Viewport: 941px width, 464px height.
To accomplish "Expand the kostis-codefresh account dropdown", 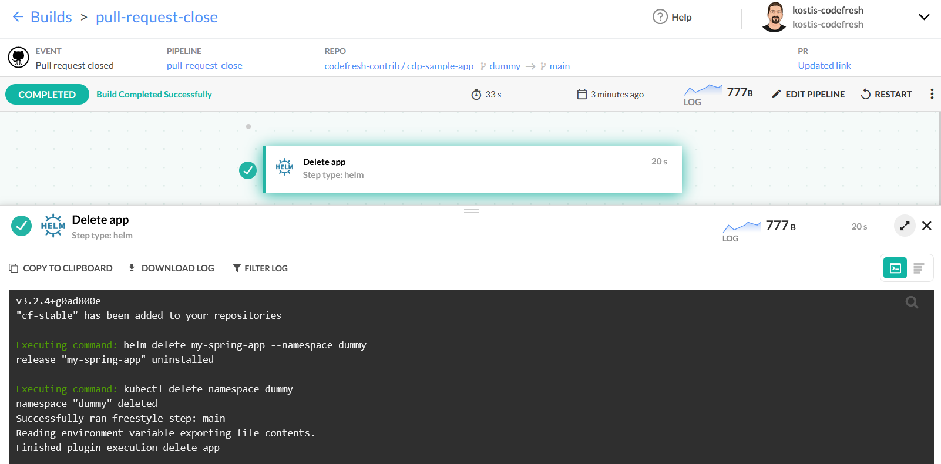I will pos(924,17).
